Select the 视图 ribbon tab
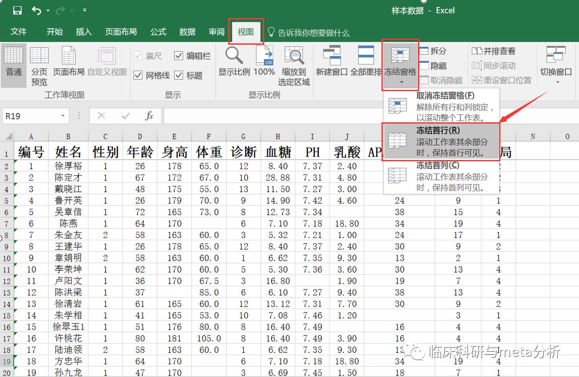Image resolution: width=579 pixels, height=377 pixels. (246, 32)
